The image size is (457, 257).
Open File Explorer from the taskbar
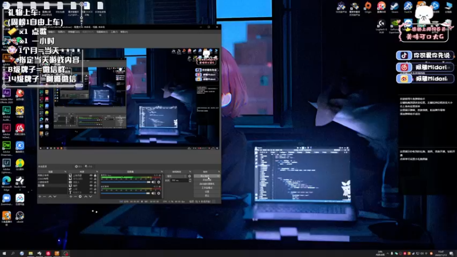tap(31, 254)
